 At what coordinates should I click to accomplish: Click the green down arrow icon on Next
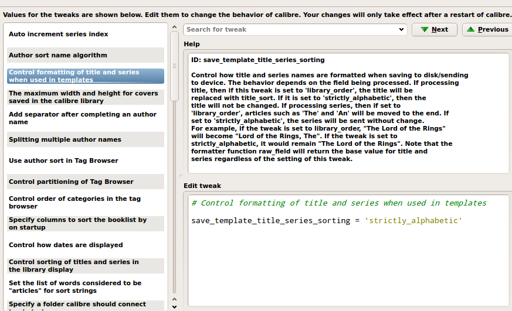425,29
